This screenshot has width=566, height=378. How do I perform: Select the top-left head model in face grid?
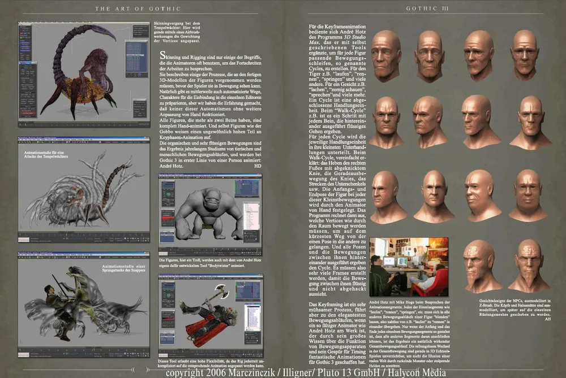click(x=387, y=55)
